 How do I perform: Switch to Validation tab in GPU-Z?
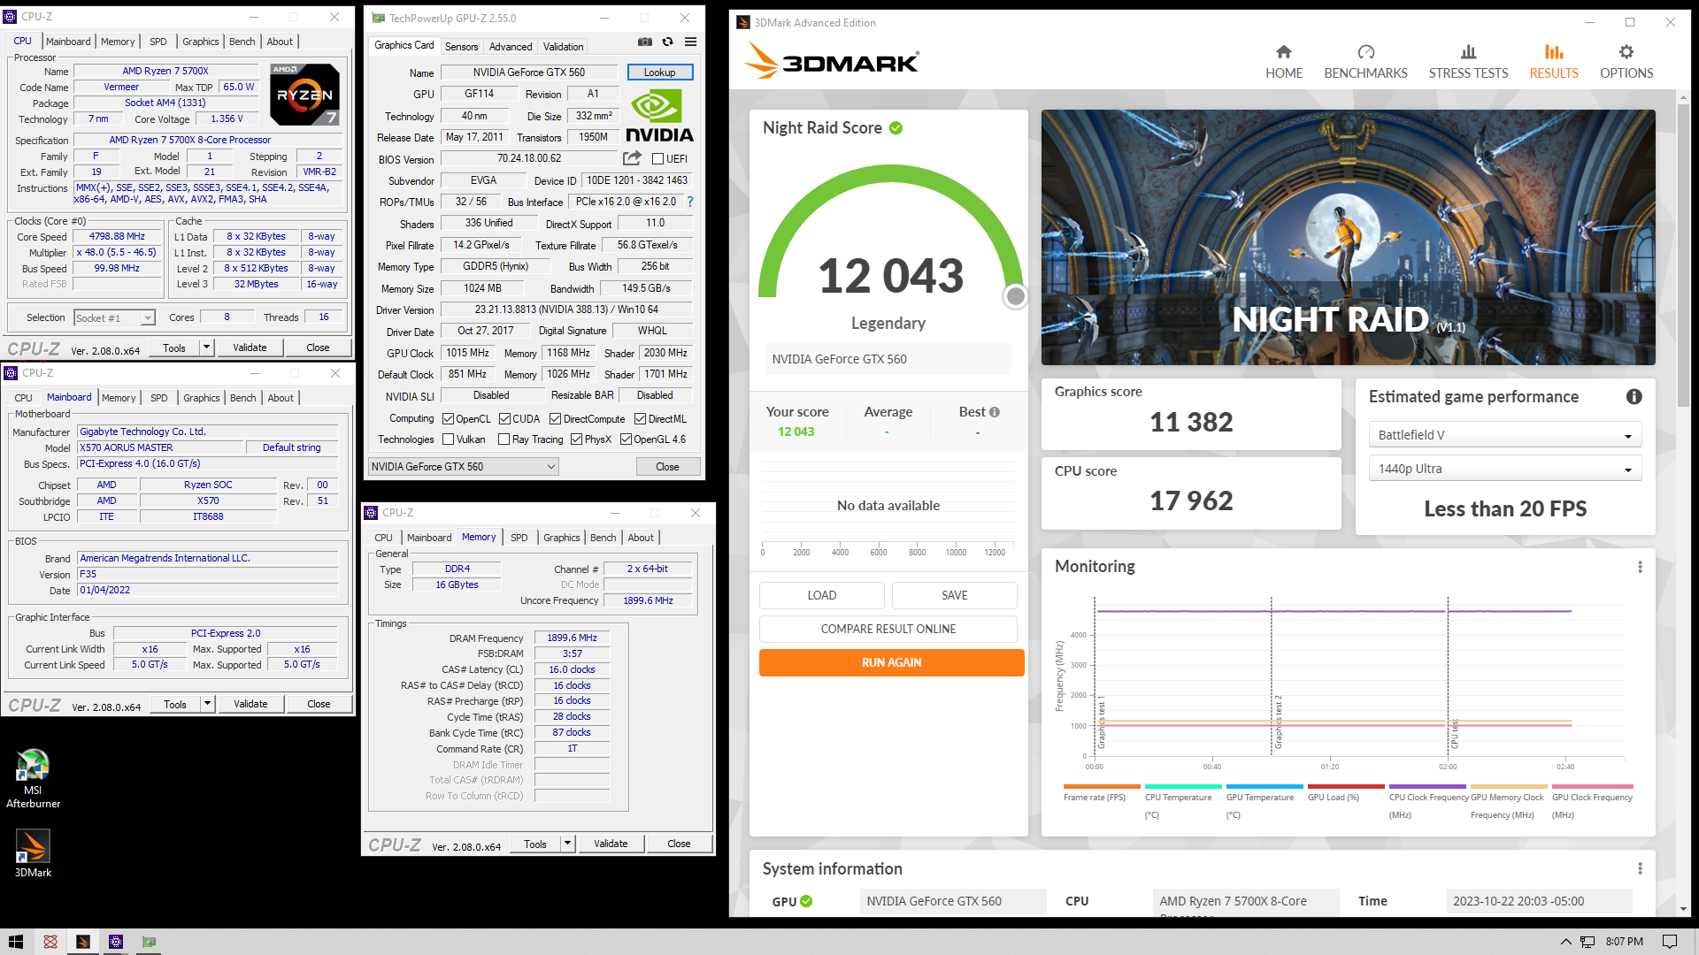click(x=563, y=47)
